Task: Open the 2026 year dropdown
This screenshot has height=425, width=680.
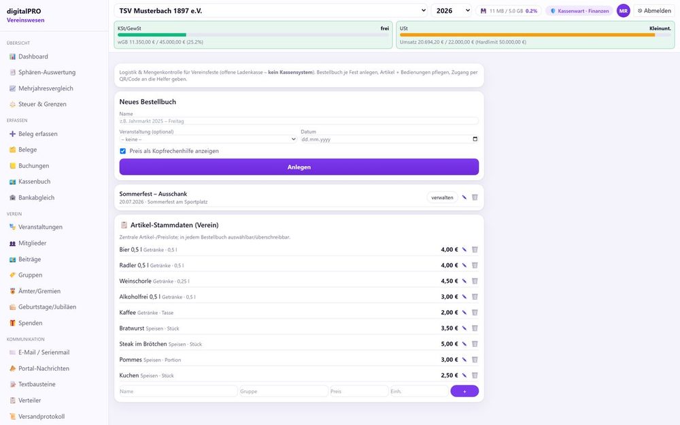Action: 452,11
